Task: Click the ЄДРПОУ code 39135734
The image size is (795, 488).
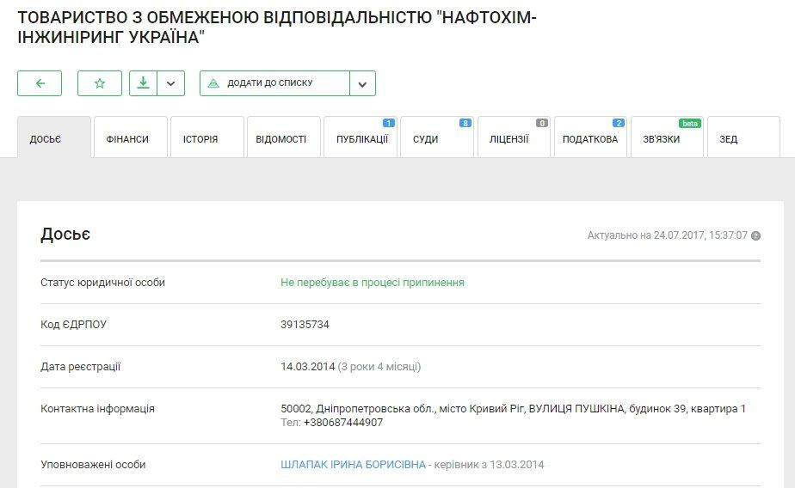Action: click(x=305, y=325)
